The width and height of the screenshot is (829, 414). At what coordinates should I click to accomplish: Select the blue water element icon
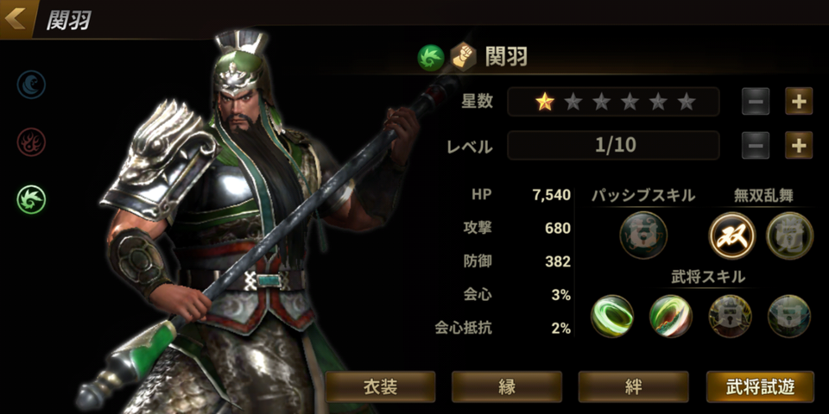(x=31, y=85)
